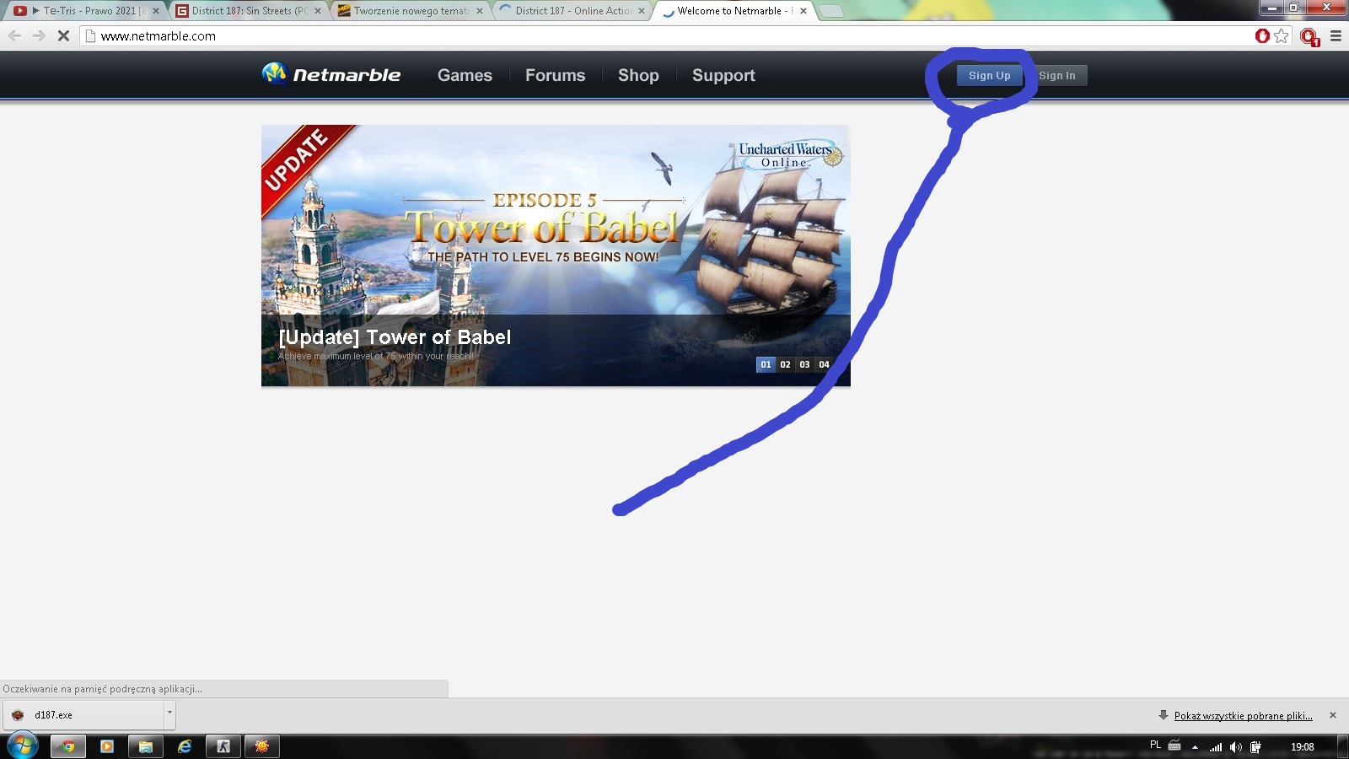The width and height of the screenshot is (1349, 759).
Task: Close the 'Tworzenie nowego tematu' tab
Action: click(x=480, y=11)
